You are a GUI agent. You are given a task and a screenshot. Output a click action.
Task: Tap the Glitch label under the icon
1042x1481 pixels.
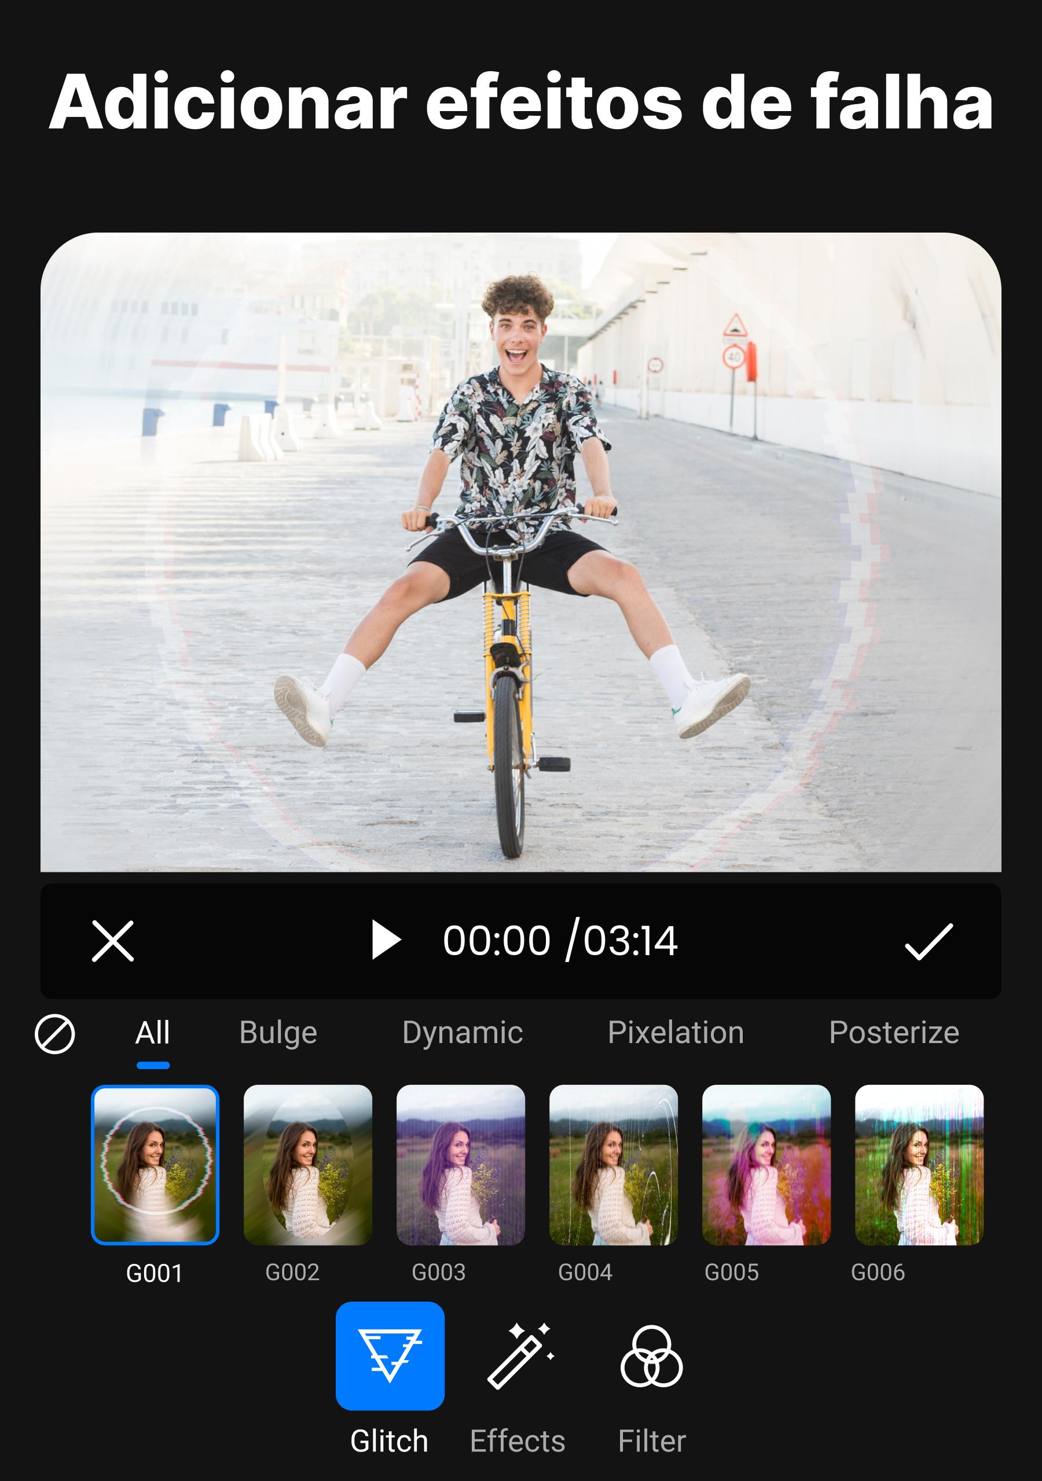coord(389,1441)
